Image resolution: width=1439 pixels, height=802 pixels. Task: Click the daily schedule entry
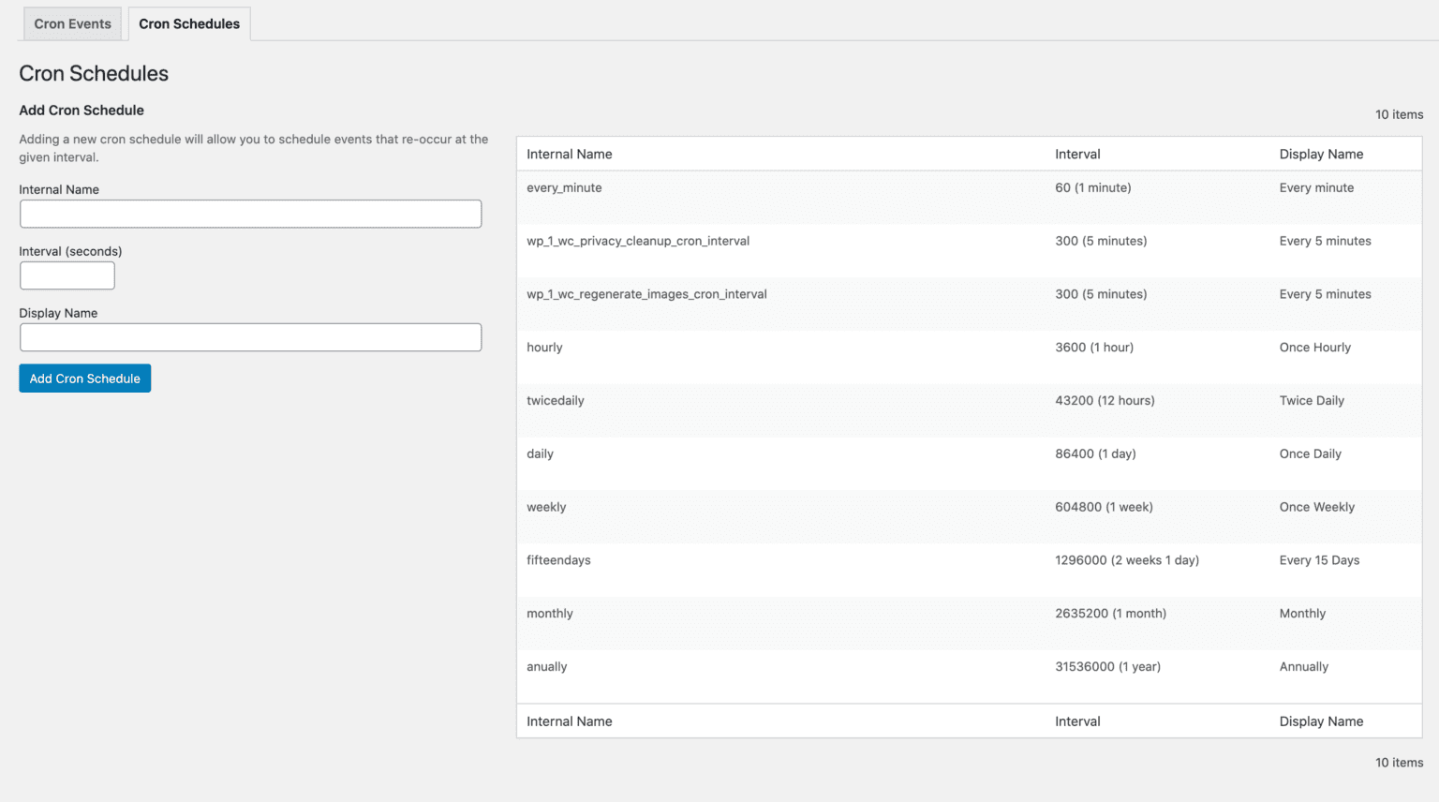pyautogui.click(x=540, y=453)
